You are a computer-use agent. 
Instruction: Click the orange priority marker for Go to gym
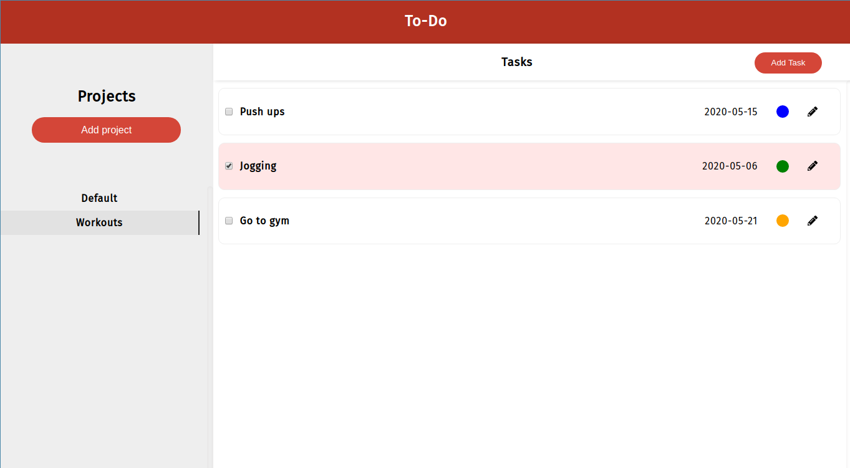point(782,220)
